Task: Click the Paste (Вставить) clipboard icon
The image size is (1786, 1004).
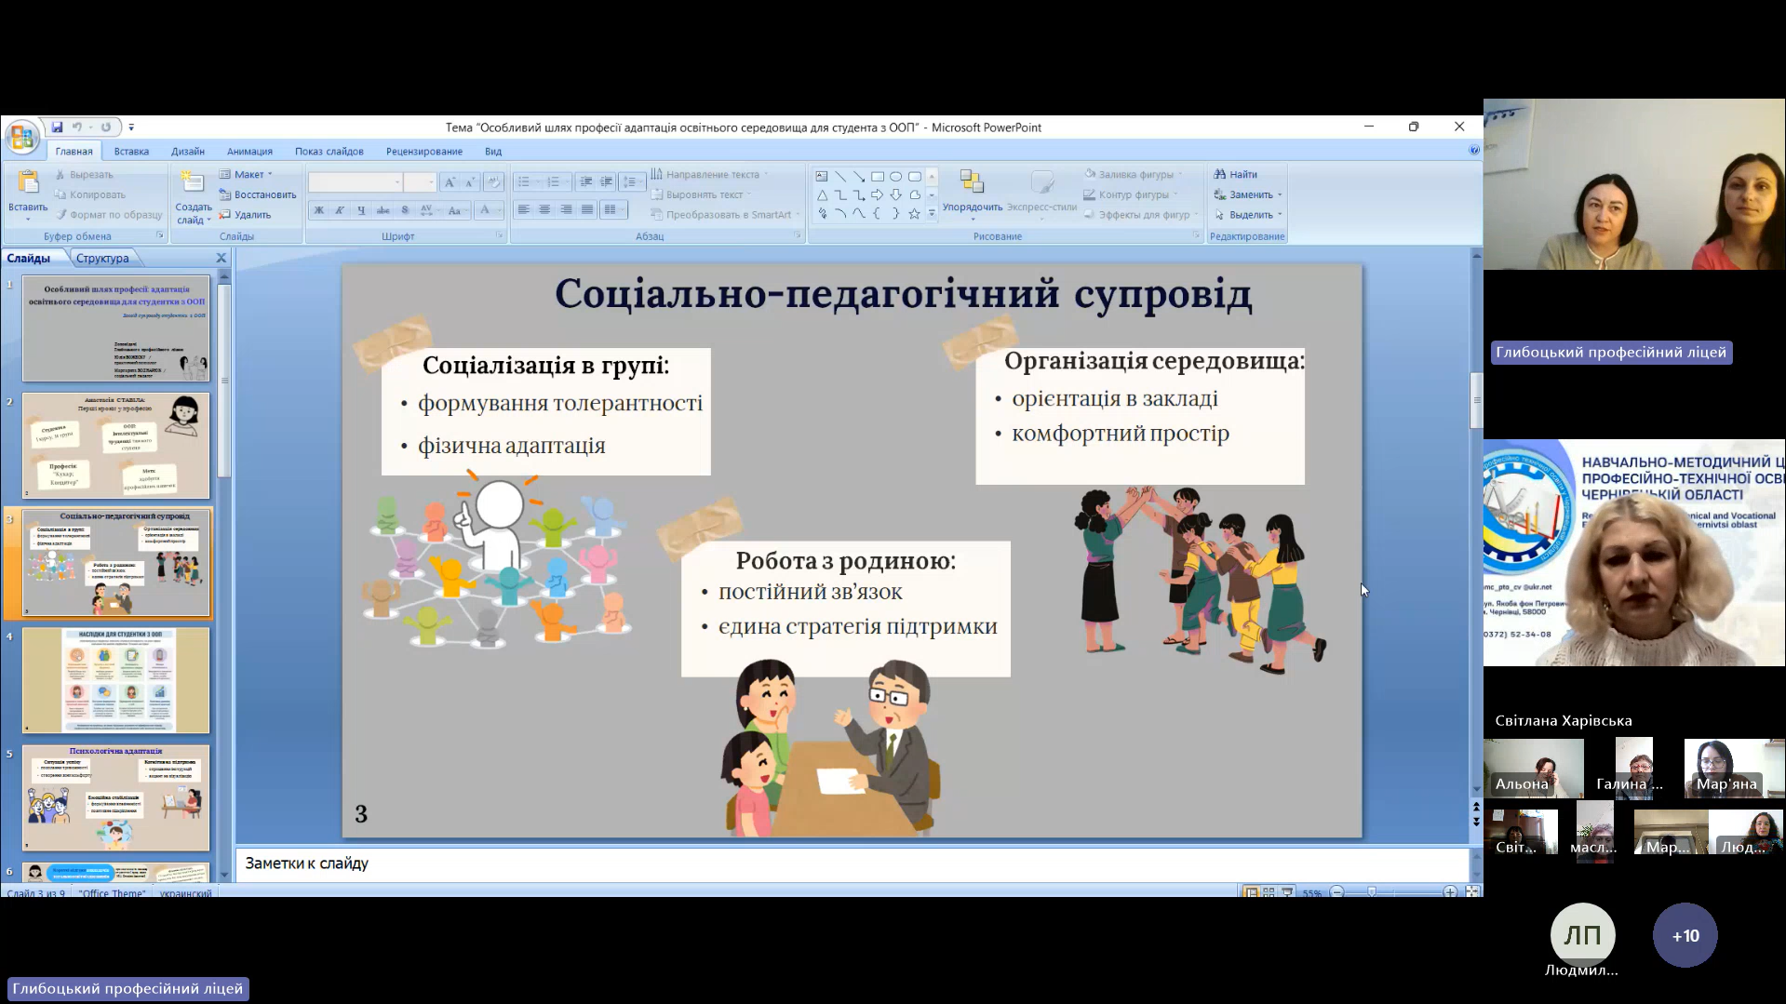Action: click(28, 183)
